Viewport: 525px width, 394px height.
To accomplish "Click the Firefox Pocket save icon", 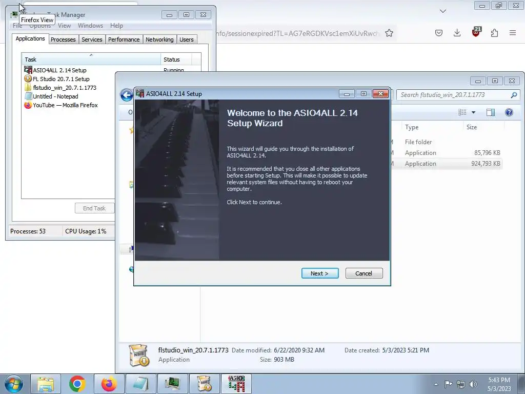I will click(439, 33).
